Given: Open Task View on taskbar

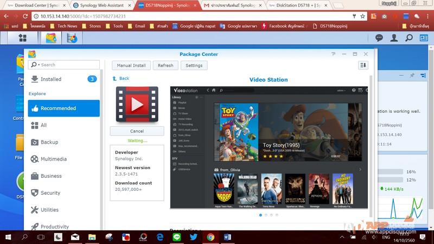Looking at the screenshot, I should [41, 237].
